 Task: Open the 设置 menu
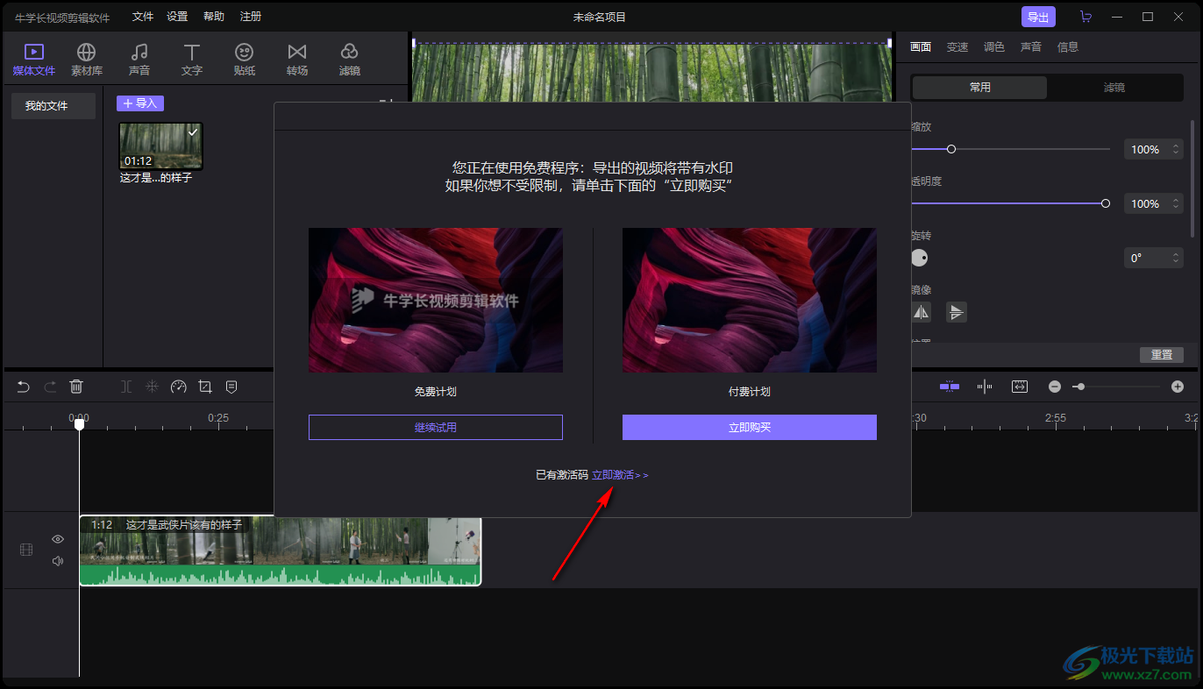click(x=177, y=17)
